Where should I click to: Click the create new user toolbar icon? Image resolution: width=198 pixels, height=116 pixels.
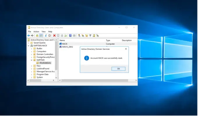click(x=79, y=36)
